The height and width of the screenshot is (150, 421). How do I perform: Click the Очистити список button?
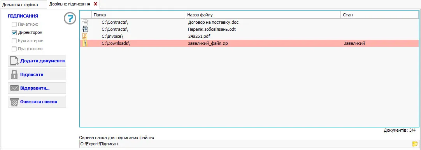tap(37, 102)
